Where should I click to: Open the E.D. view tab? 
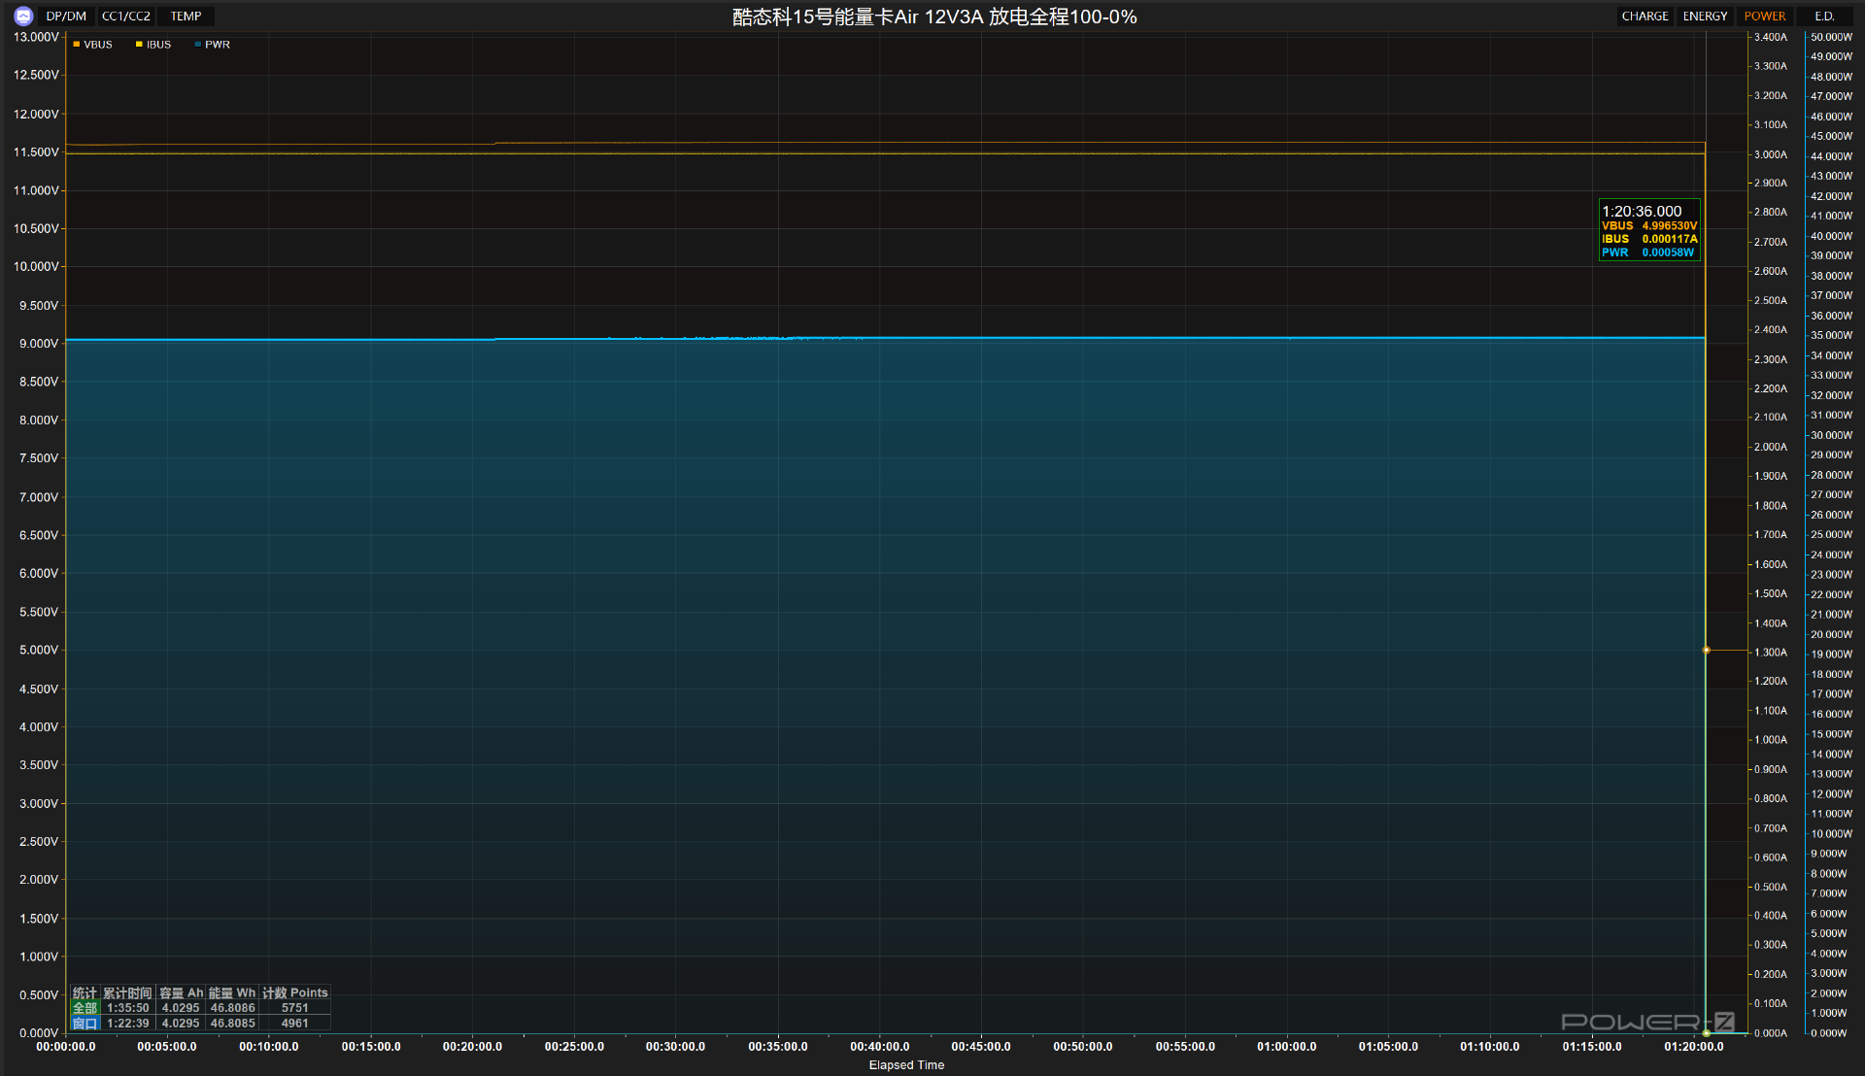tap(1824, 17)
